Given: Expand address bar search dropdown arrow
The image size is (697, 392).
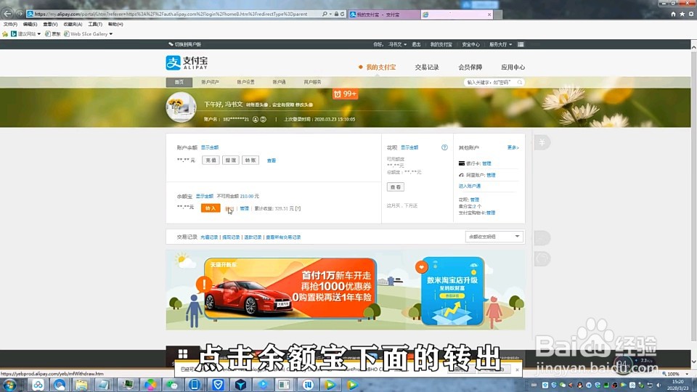Looking at the screenshot, I should 330,15.
